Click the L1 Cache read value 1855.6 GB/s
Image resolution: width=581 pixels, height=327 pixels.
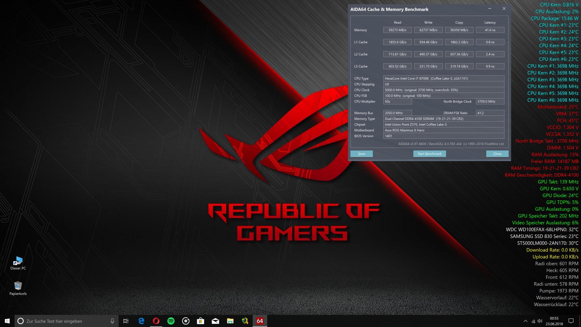(397, 42)
